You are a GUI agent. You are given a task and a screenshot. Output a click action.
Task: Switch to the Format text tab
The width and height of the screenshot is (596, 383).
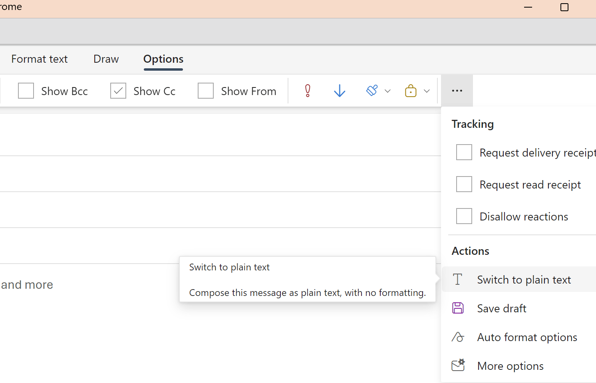click(39, 59)
